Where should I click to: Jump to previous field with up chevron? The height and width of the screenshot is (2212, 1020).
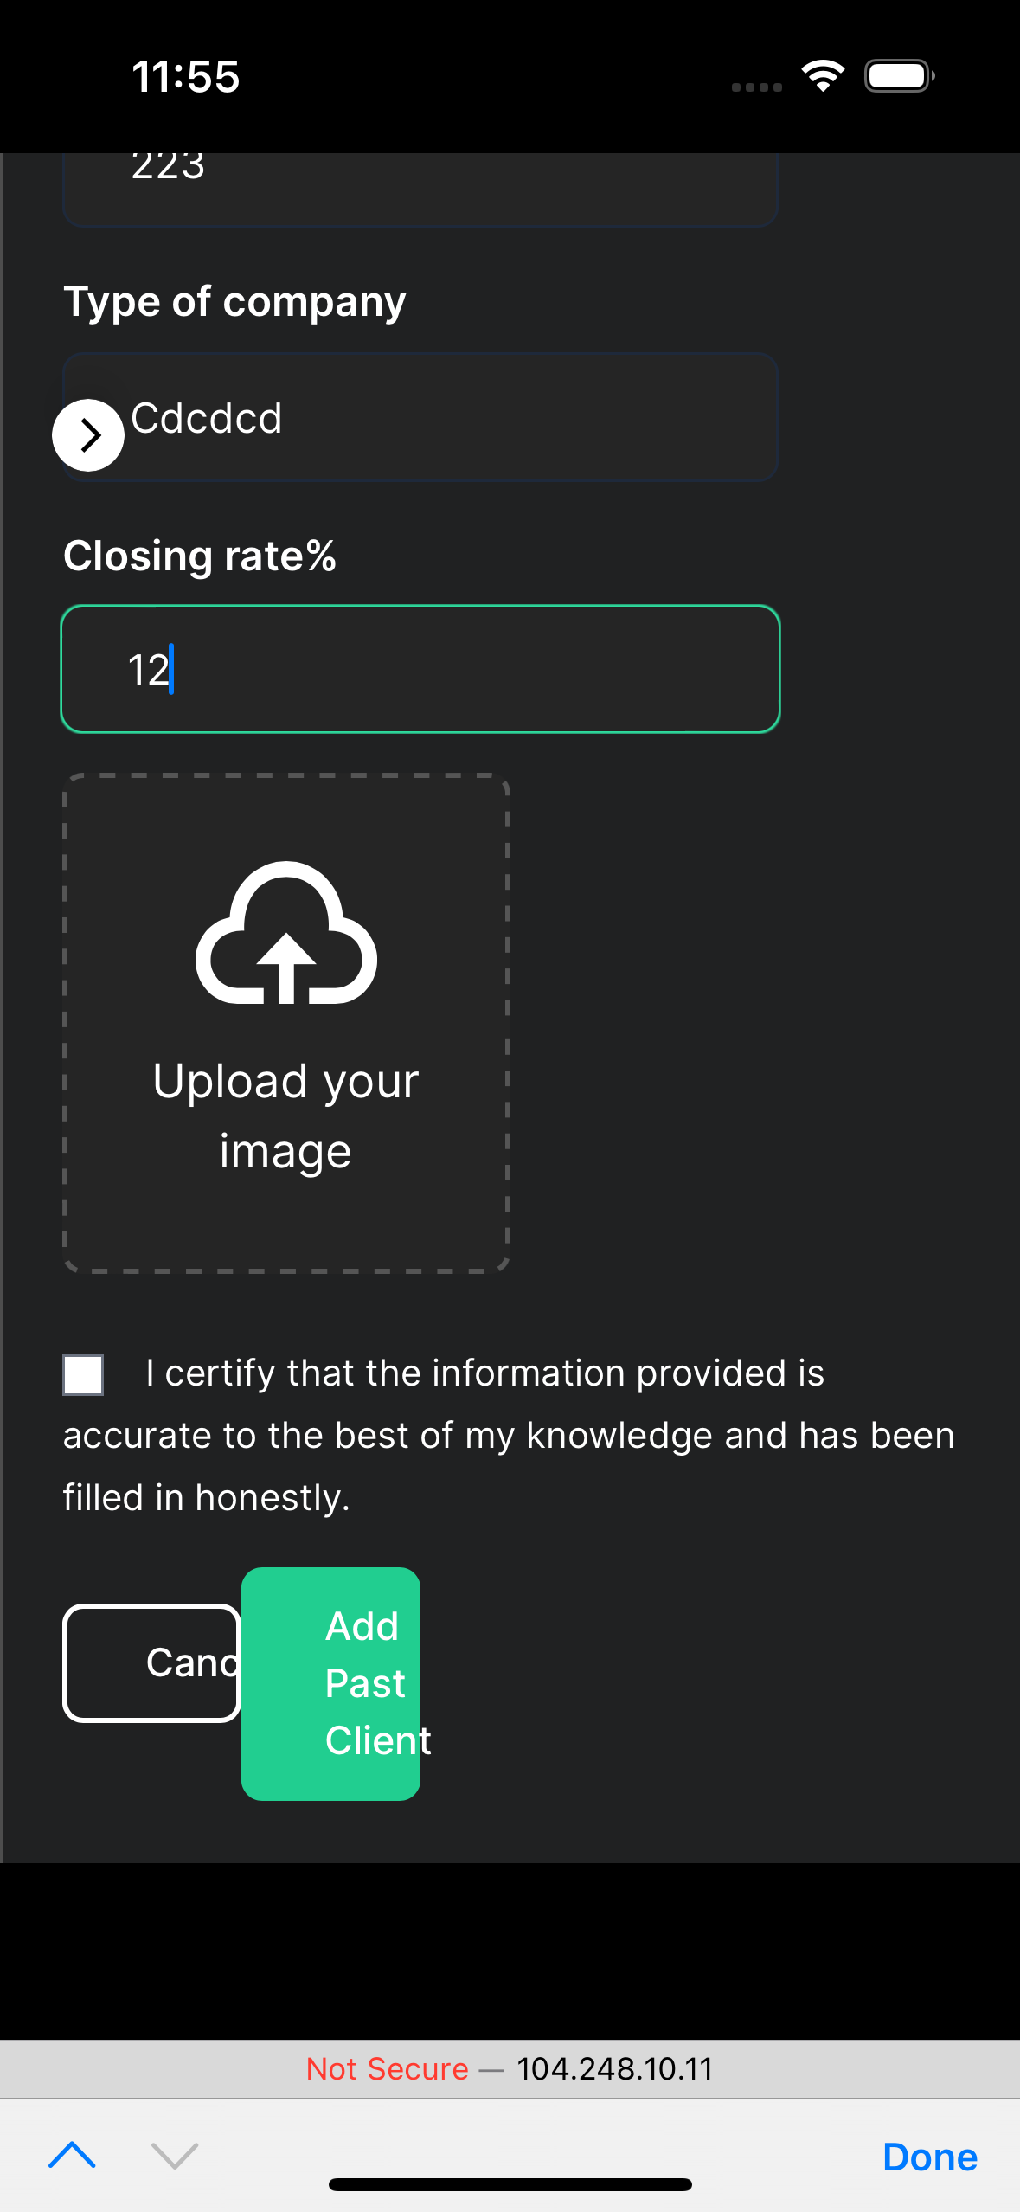tap(73, 2155)
